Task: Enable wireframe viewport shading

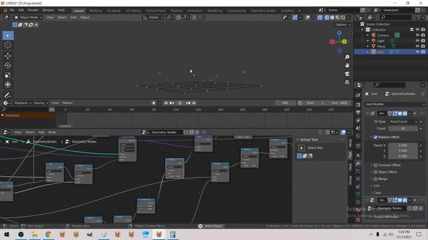Action: coord(327,17)
